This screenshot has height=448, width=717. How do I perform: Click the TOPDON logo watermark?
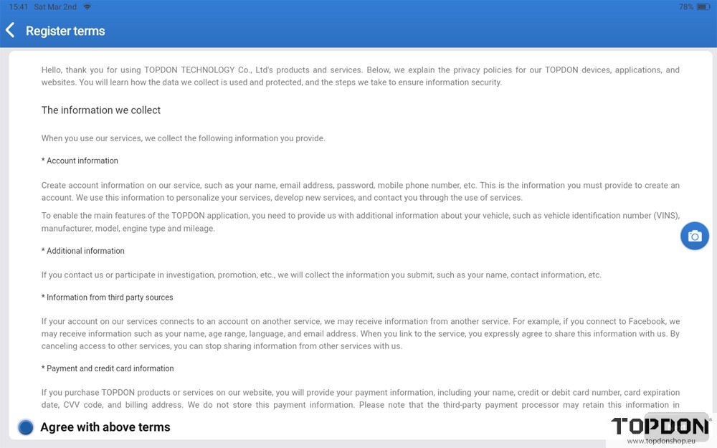(x=660, y=426)
